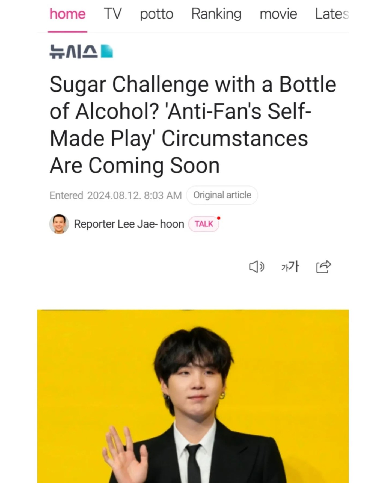Screen dimensions: 386x483
Task: Select the home tab
Action: pyautogui.click(x=67, y=14)
